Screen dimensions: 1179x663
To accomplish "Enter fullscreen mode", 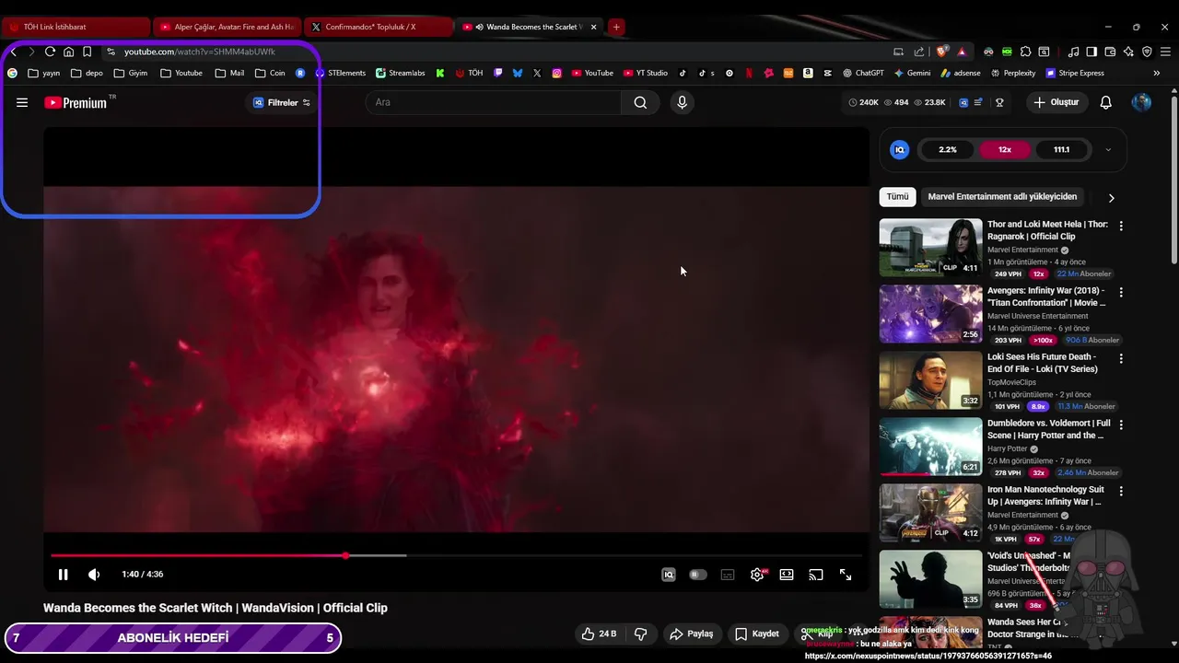I will (x=846, y=575).
